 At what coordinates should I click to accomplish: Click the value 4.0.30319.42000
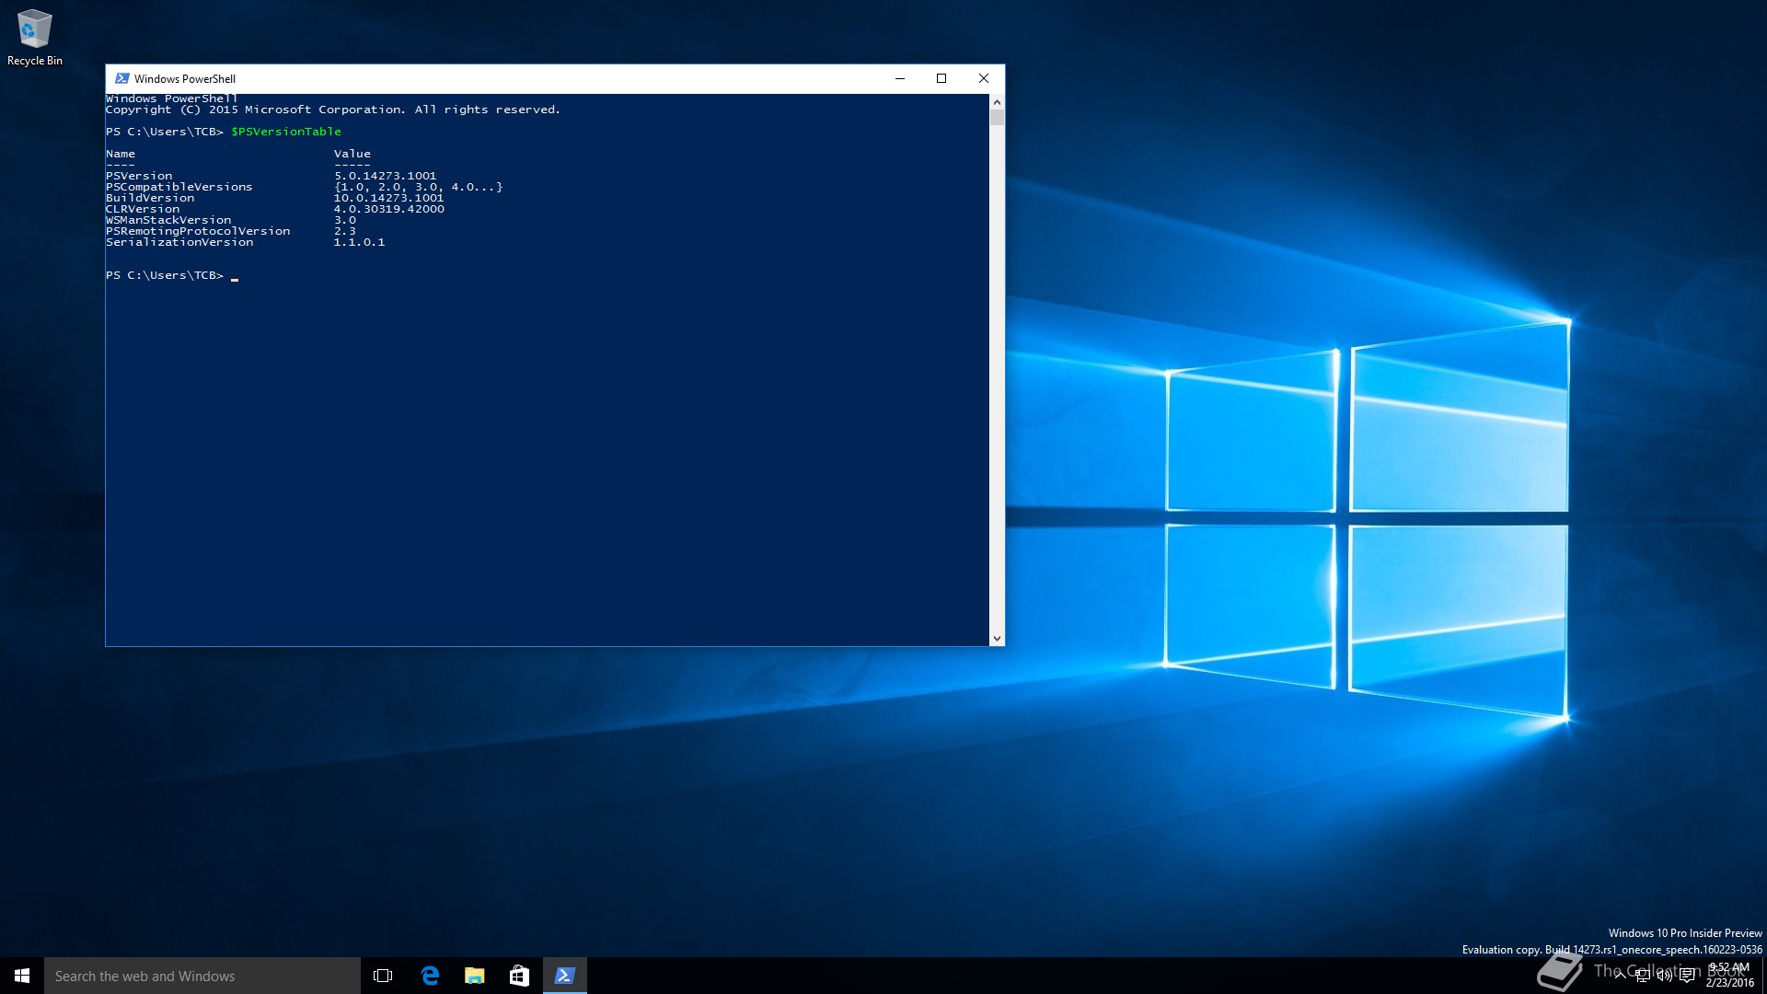[389, 209]
